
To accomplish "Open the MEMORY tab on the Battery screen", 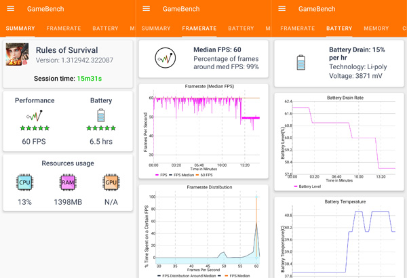I will coord(376,28).
